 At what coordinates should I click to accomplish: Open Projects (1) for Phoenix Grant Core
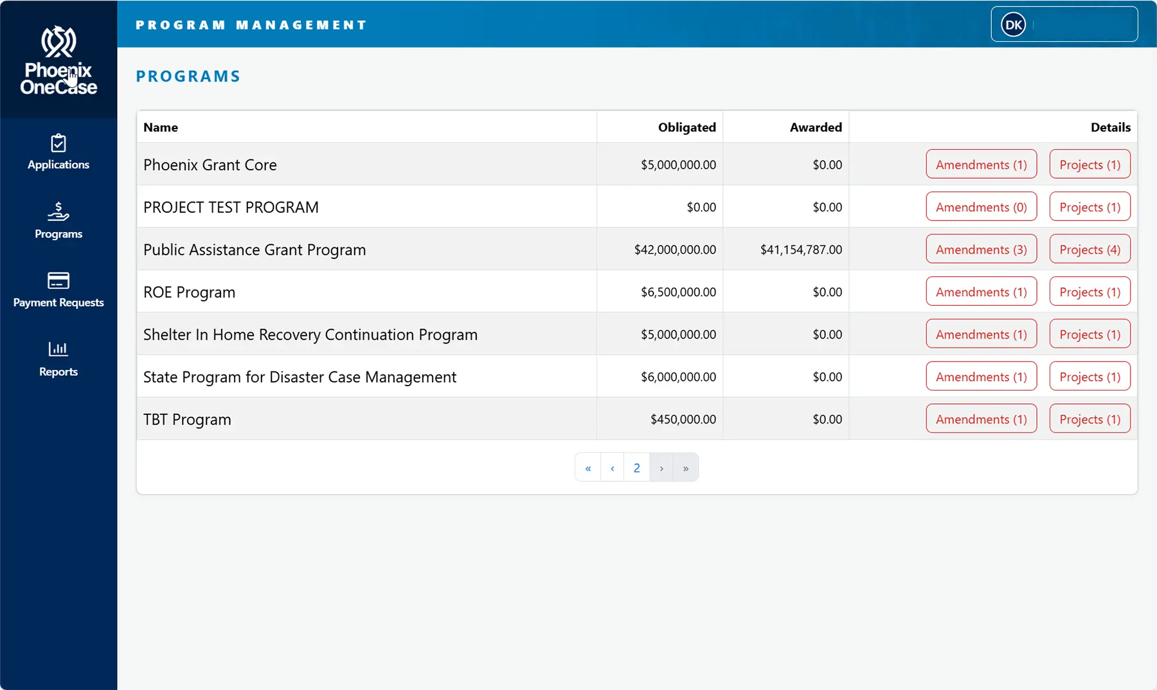(1090, 164)
